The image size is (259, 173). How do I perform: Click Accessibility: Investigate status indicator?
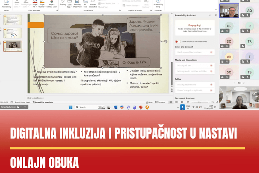tap(43, 102)
